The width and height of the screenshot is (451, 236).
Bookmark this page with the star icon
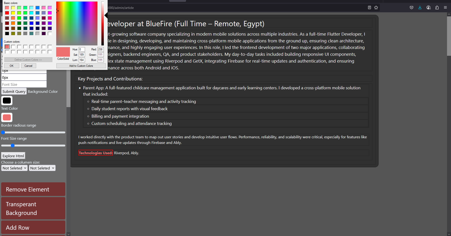(376, 8)
